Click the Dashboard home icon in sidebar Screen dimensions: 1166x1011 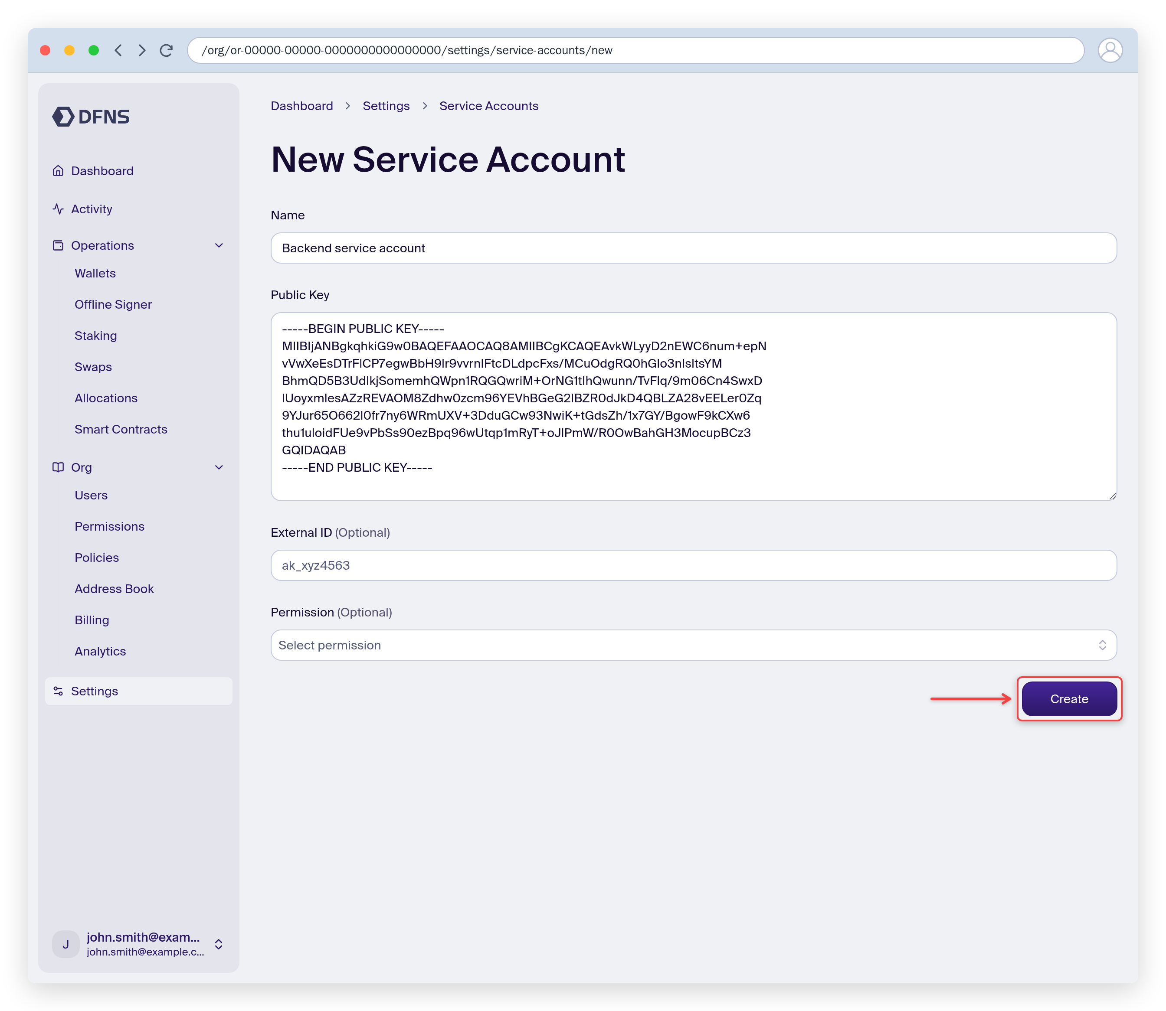tap(58, 170)
